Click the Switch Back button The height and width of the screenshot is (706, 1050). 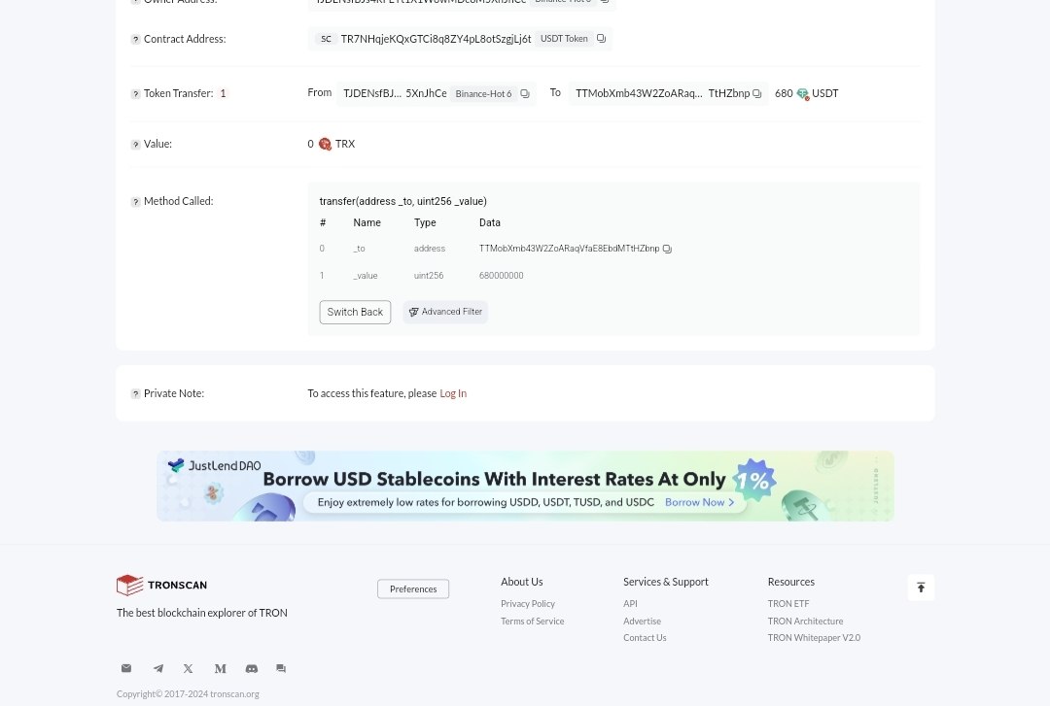click(355, 312)
